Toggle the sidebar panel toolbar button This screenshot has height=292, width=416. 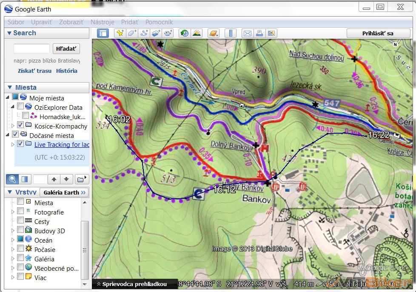tap(103, 33)
